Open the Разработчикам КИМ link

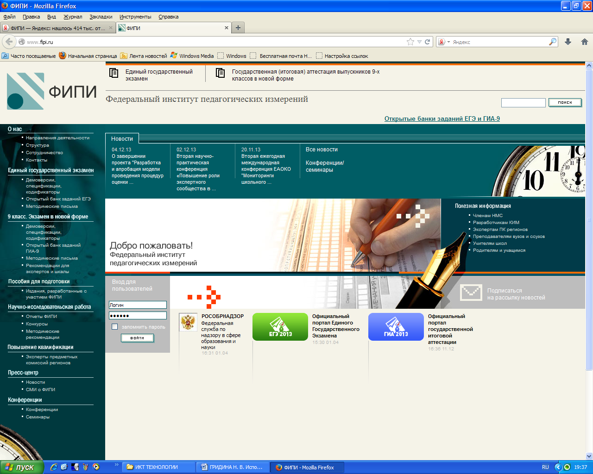(496, 222)
